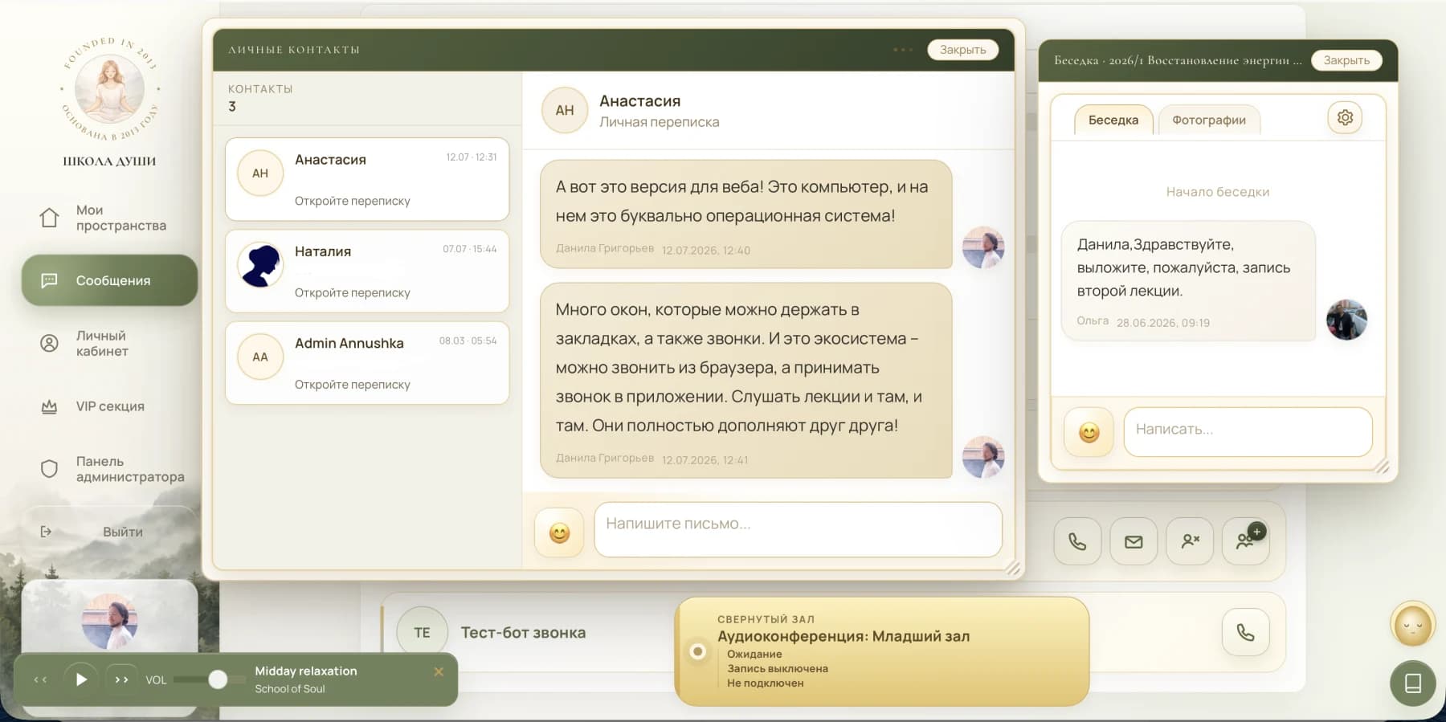Click the TE avatar of Тест-бот звонка
Viewport: 1446px width, 722px height.
[x=422, y=632]
